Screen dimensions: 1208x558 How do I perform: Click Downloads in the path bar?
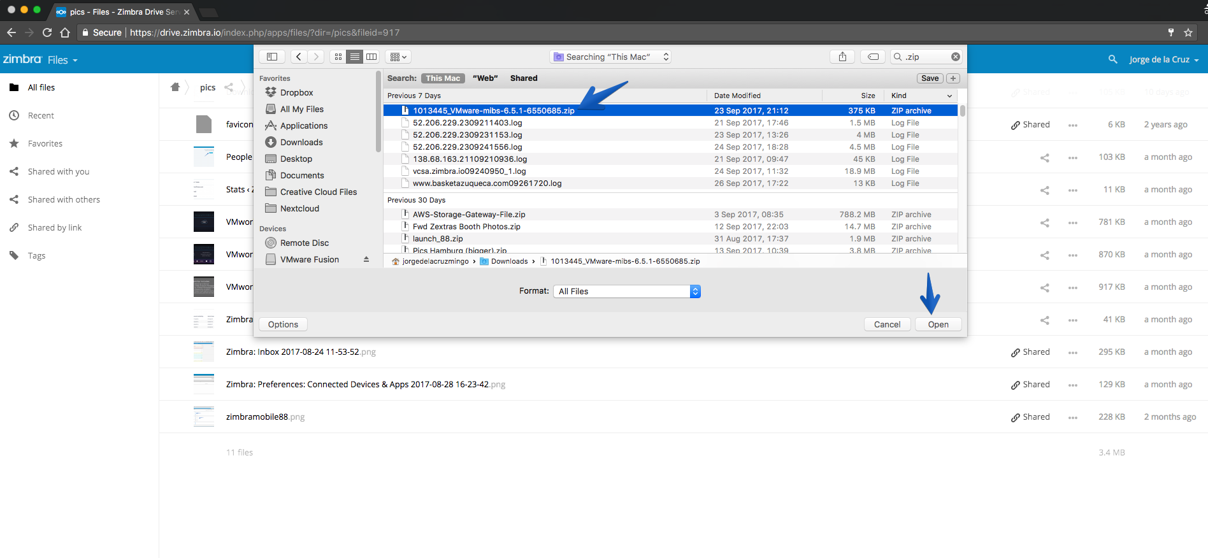pos(504,261)
